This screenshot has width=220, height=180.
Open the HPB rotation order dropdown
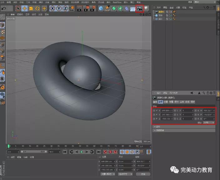pos(209,123)
